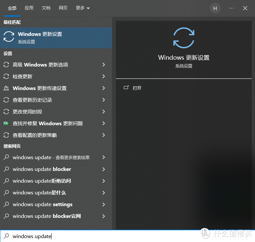Select suggestion windows update拒绝访问
Viewport: 255px width, 242px height.
coord(56,181)
